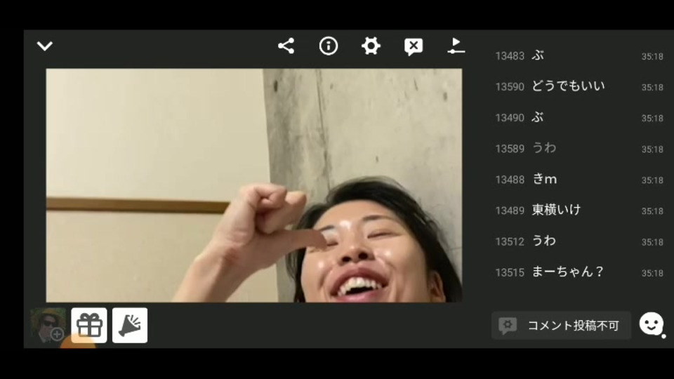Open the share icon
This screenshot has height=379, width=674.
[x=286, y=46]
